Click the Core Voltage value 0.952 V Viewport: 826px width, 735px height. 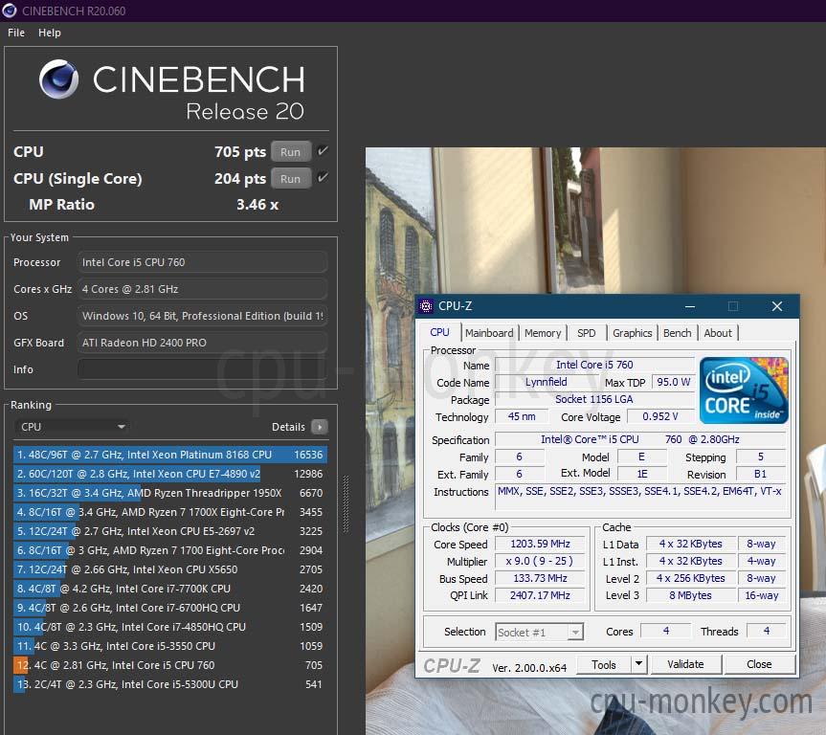coord(660,416)
